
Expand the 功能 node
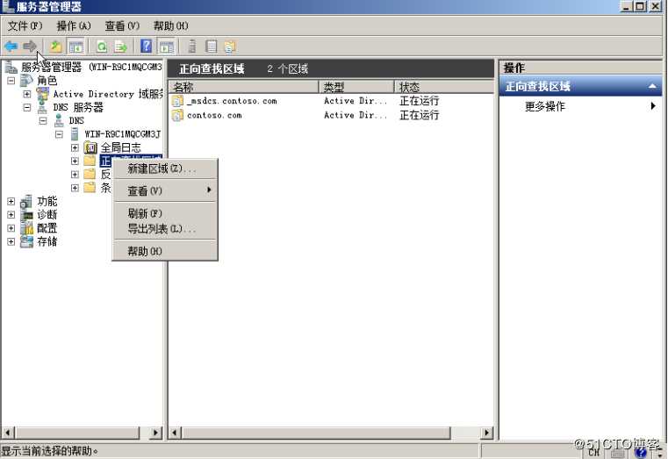tap(11, 201)
